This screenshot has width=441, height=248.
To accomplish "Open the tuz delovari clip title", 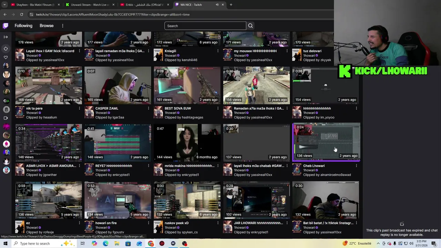I will (312, 51).
